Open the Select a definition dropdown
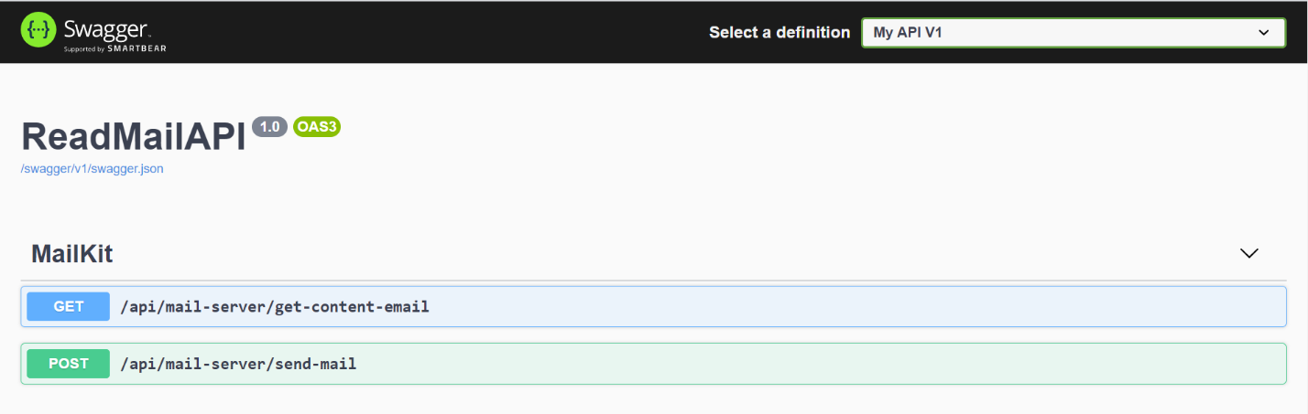Viewport: 1308px width, 414px height. tap(1074, 32)
